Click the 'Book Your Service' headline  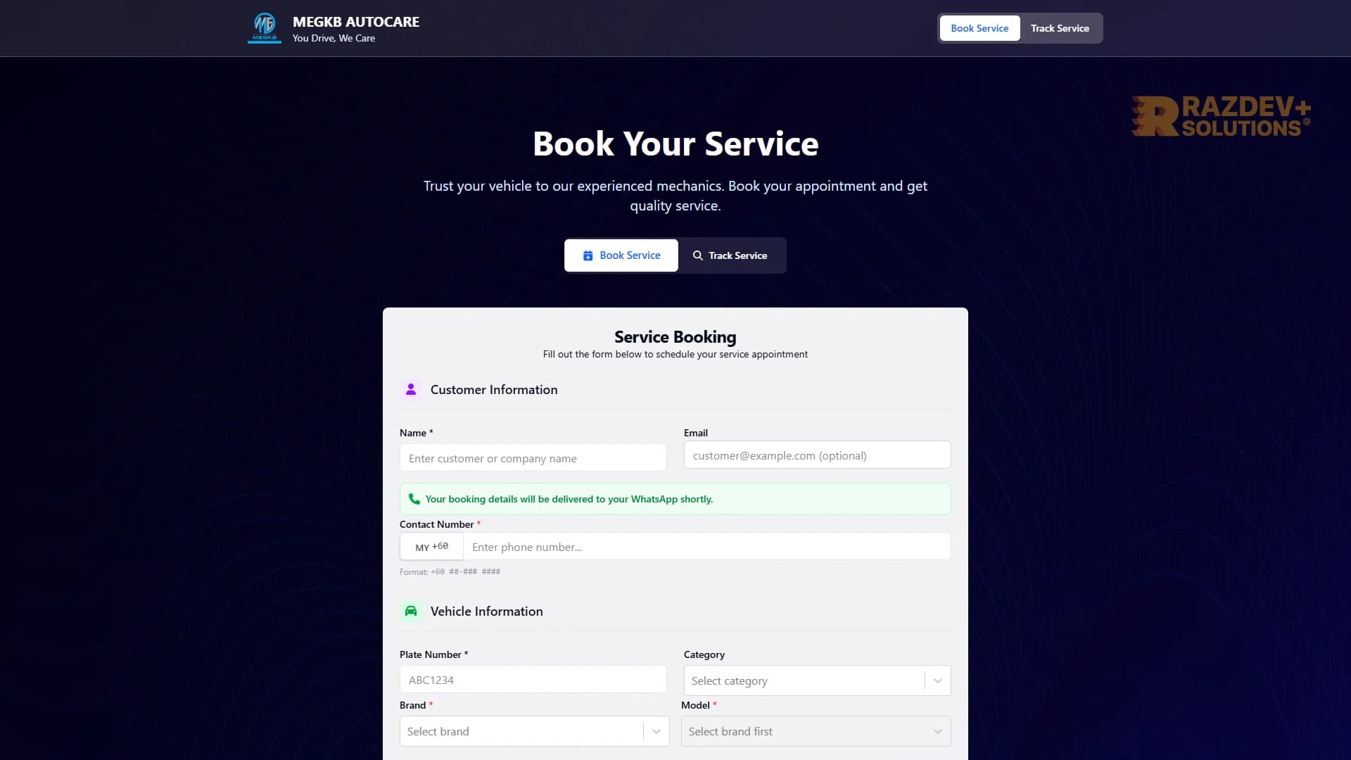(675, 144)
